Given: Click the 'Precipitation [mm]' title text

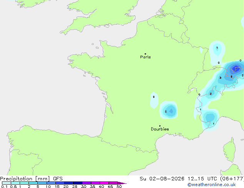Looking at the screenshot, I should 25,179.
